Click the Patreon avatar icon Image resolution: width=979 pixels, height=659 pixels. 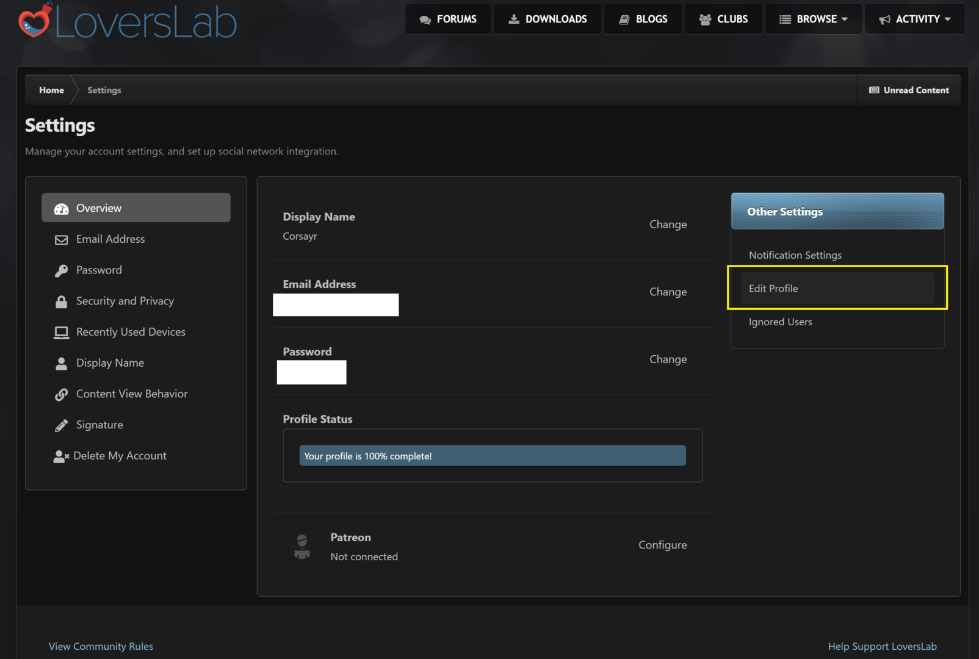pos(302,547)
